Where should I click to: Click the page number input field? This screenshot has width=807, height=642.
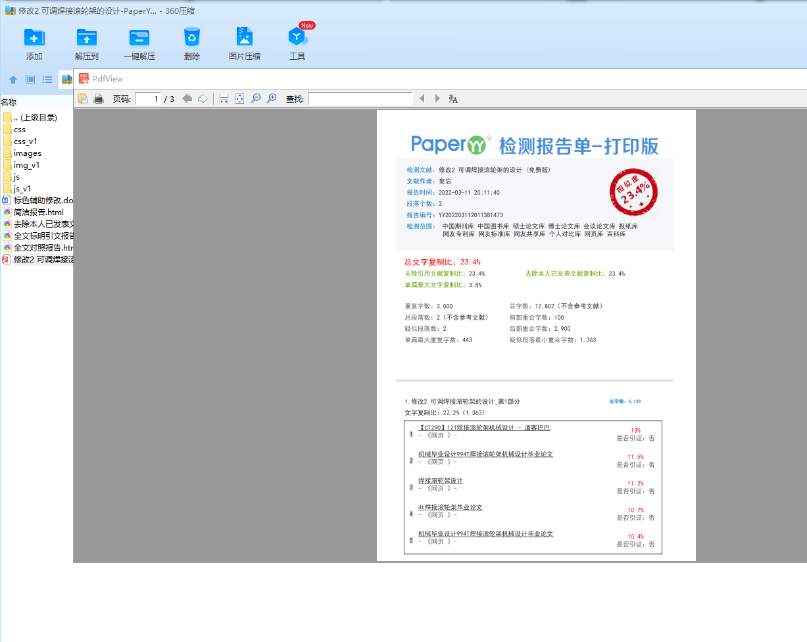click(x=148, y=99)
